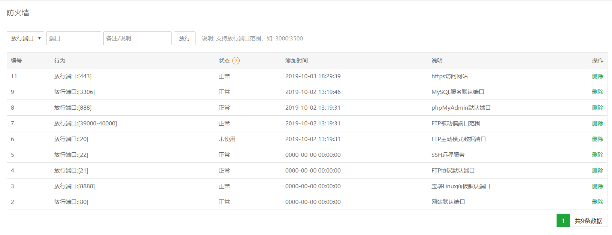Click the 状态 column header text
612x235 pixels.
pos(224,61)
